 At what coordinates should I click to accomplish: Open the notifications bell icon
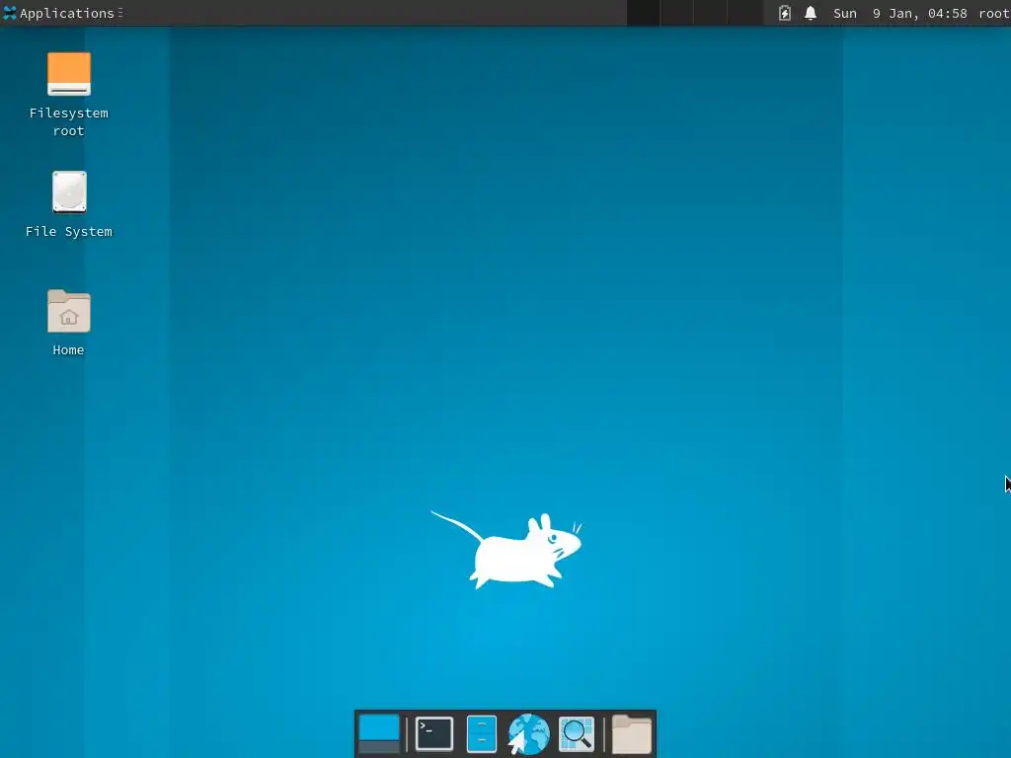[811, 13]
